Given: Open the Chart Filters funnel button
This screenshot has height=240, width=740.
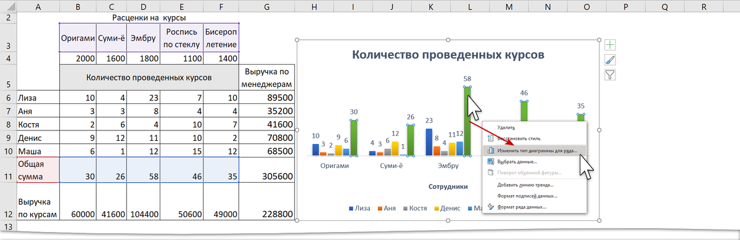Looking at the screenshot, I should (x=610, y=75).
